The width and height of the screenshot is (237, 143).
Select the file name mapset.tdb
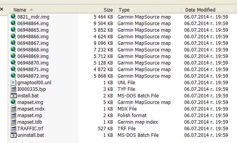(30, 122)
